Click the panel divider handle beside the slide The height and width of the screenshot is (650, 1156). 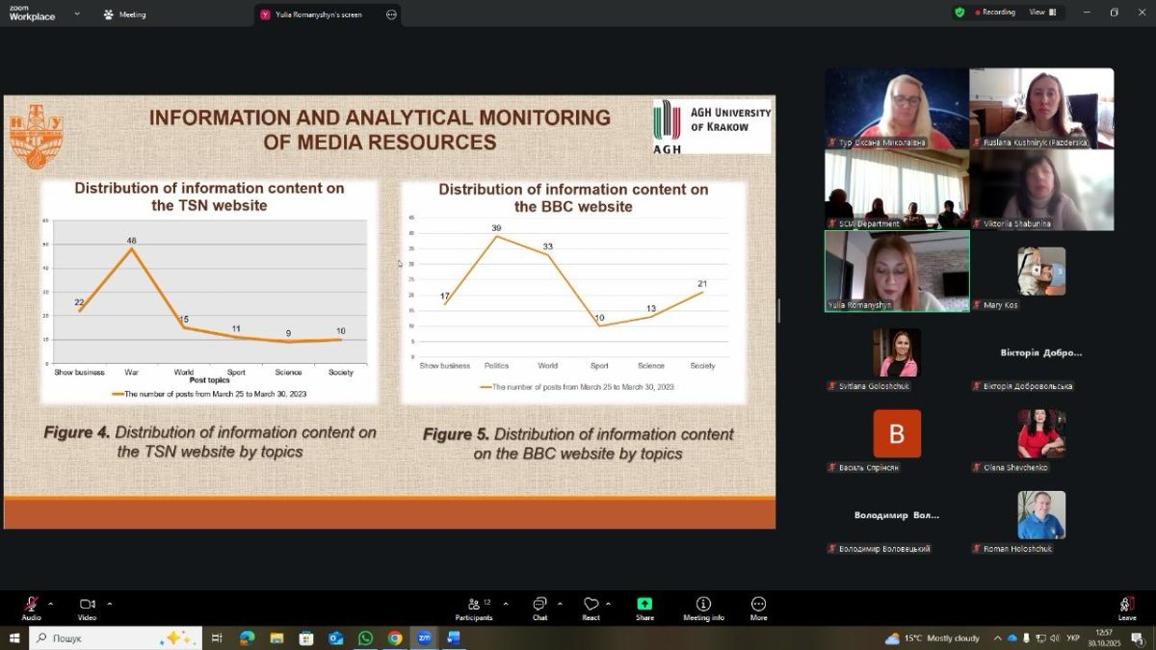(779, 310)
